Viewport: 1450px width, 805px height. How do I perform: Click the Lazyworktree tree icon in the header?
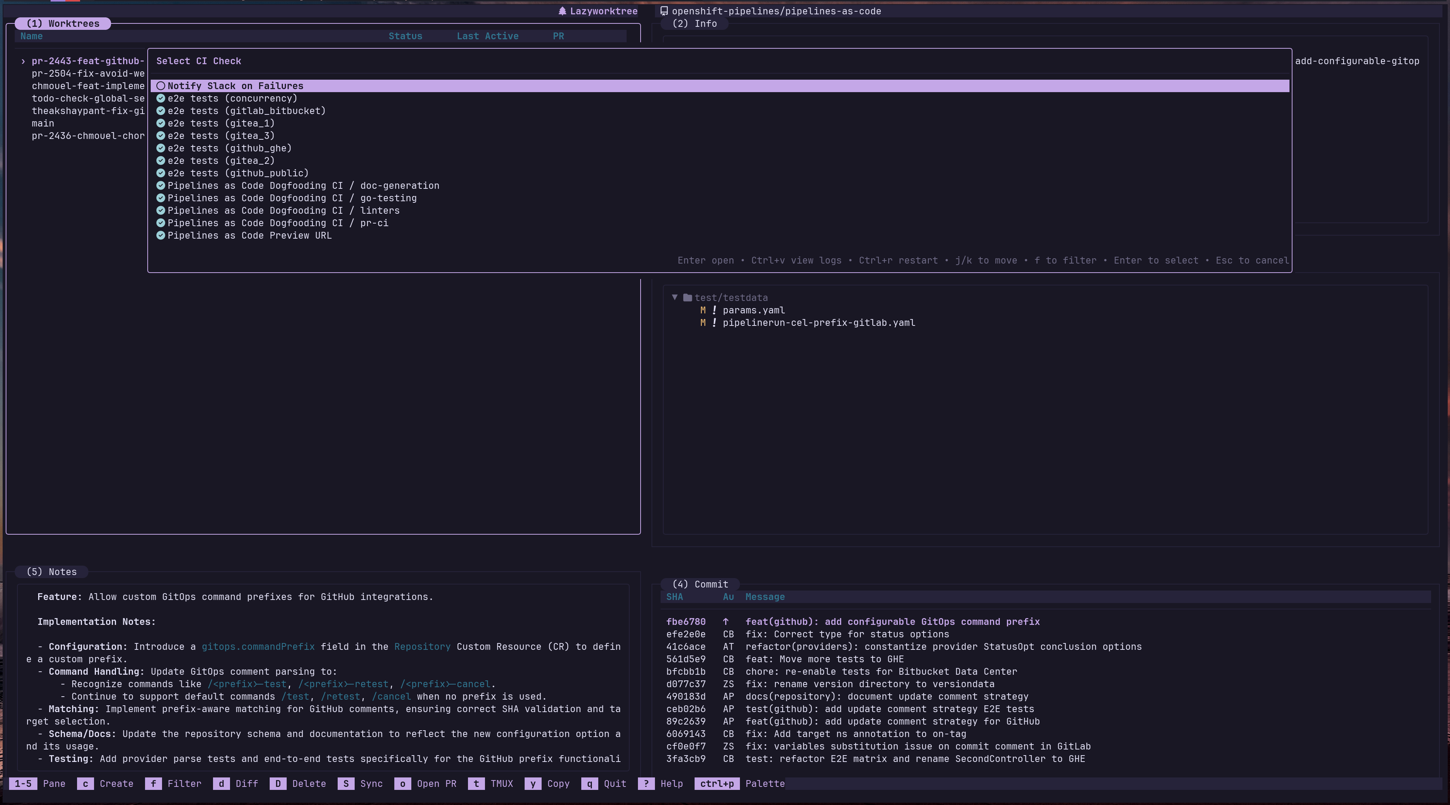point(562,11)
